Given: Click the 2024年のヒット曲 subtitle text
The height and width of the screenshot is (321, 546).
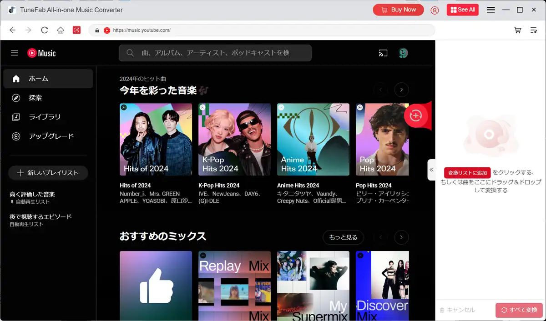Looking at the screenshot, I should [x=143, y=79].
